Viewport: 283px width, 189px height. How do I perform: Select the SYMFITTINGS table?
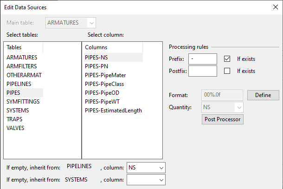coord(23,102)
